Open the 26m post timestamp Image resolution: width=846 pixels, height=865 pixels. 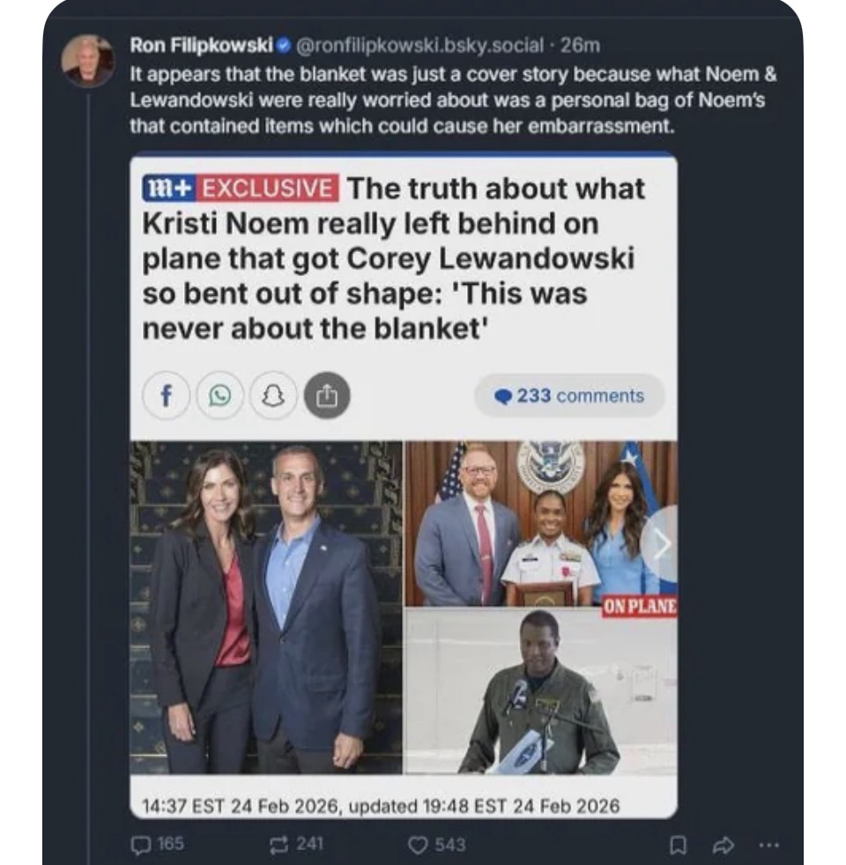[x=580, y=45]
